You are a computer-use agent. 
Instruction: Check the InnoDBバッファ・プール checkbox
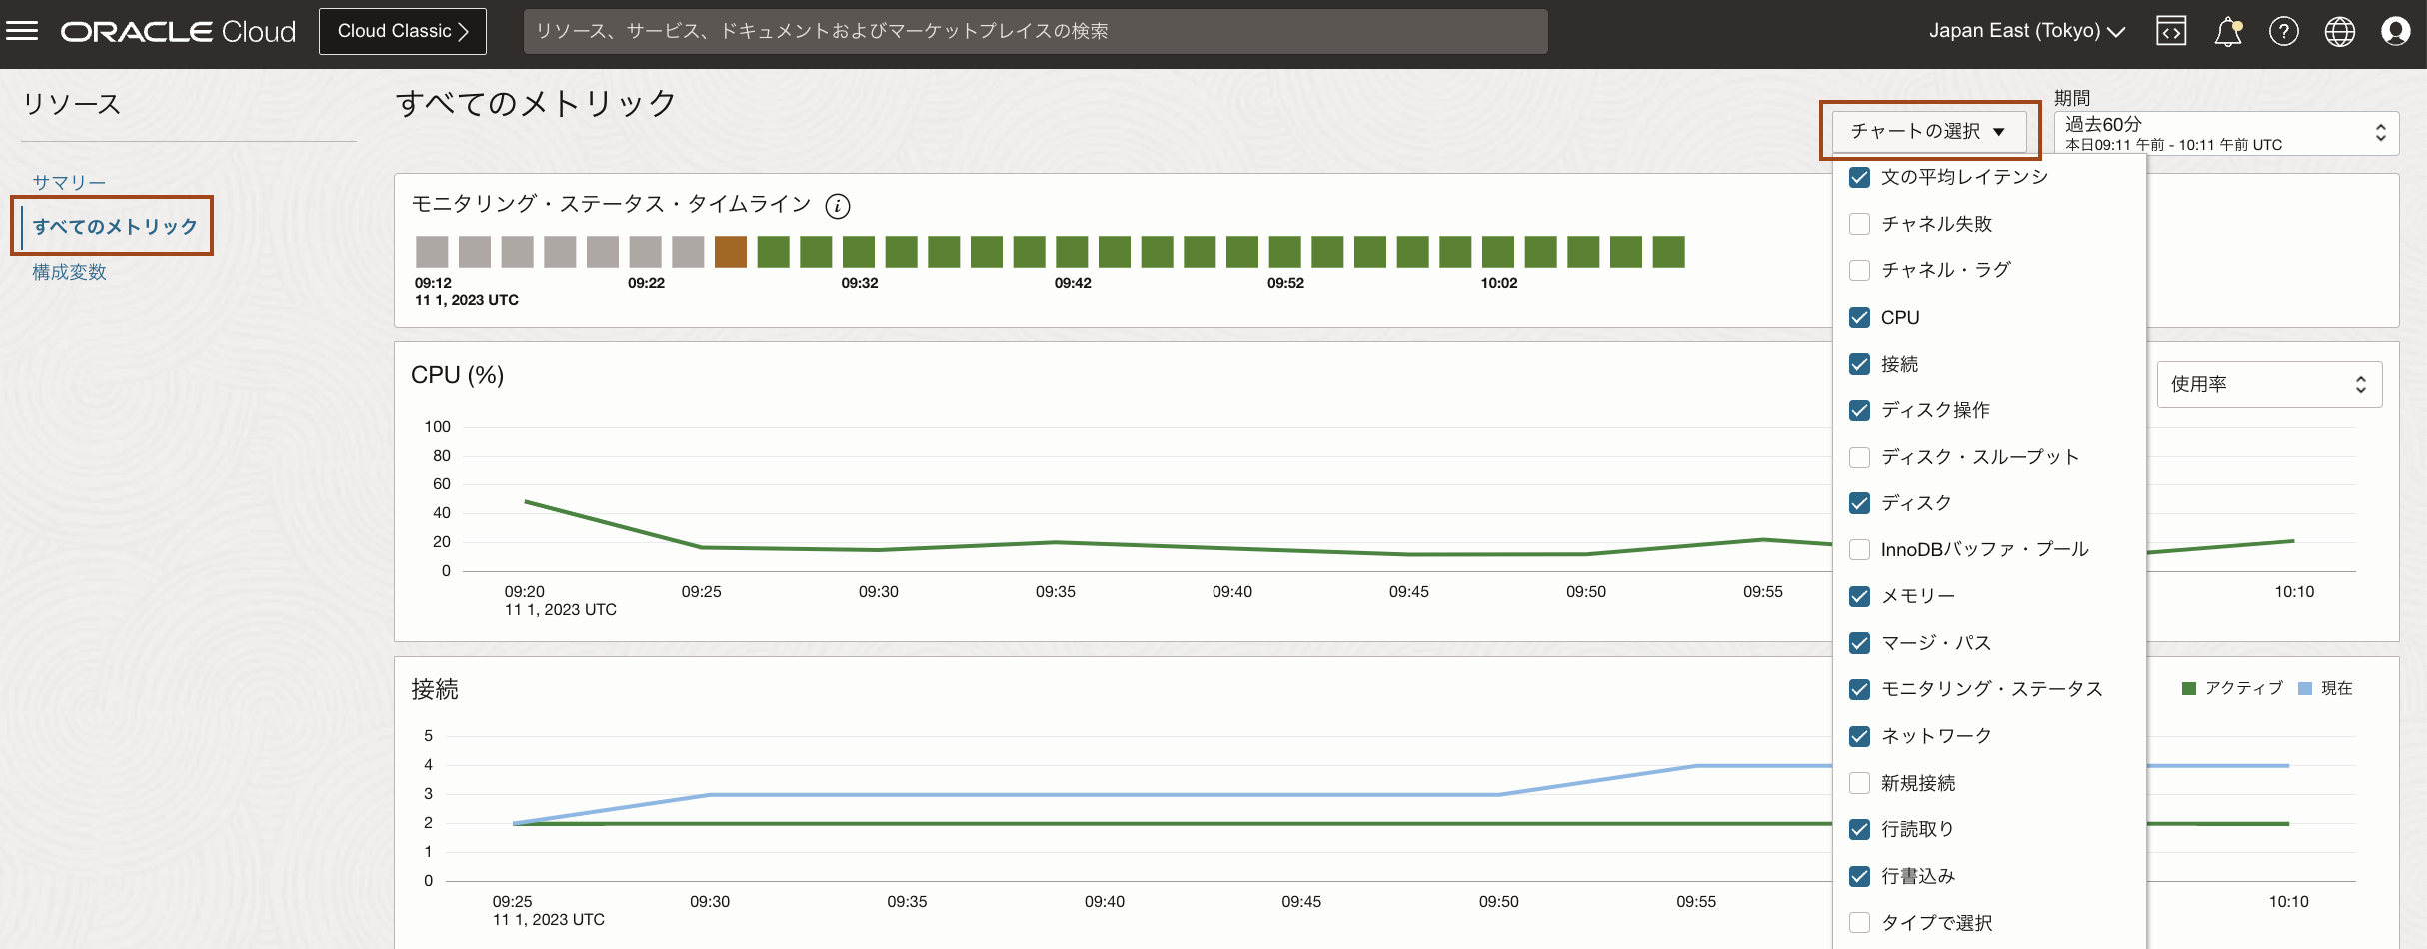[x=1859, y=550]
